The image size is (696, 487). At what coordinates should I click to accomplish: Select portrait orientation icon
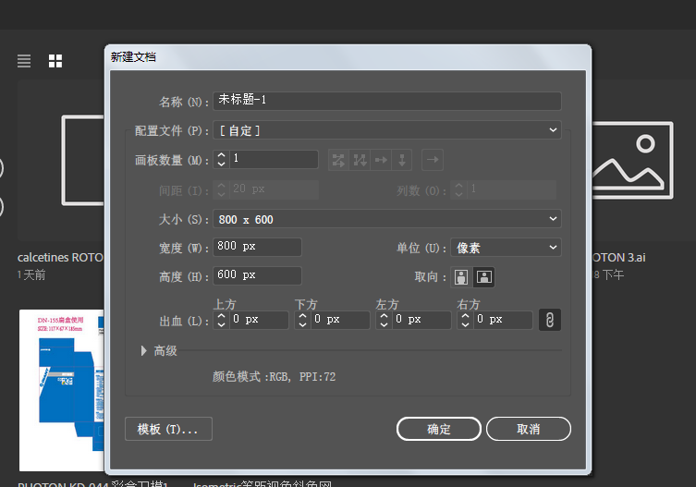tap(461, 277)
